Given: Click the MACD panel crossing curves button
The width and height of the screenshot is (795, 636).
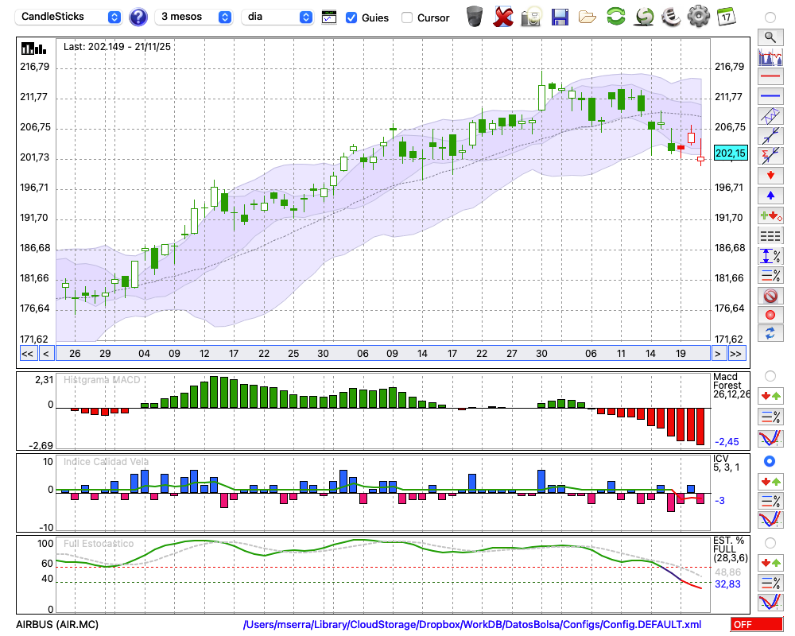Looking at the screenshot, I should [770, 439].
